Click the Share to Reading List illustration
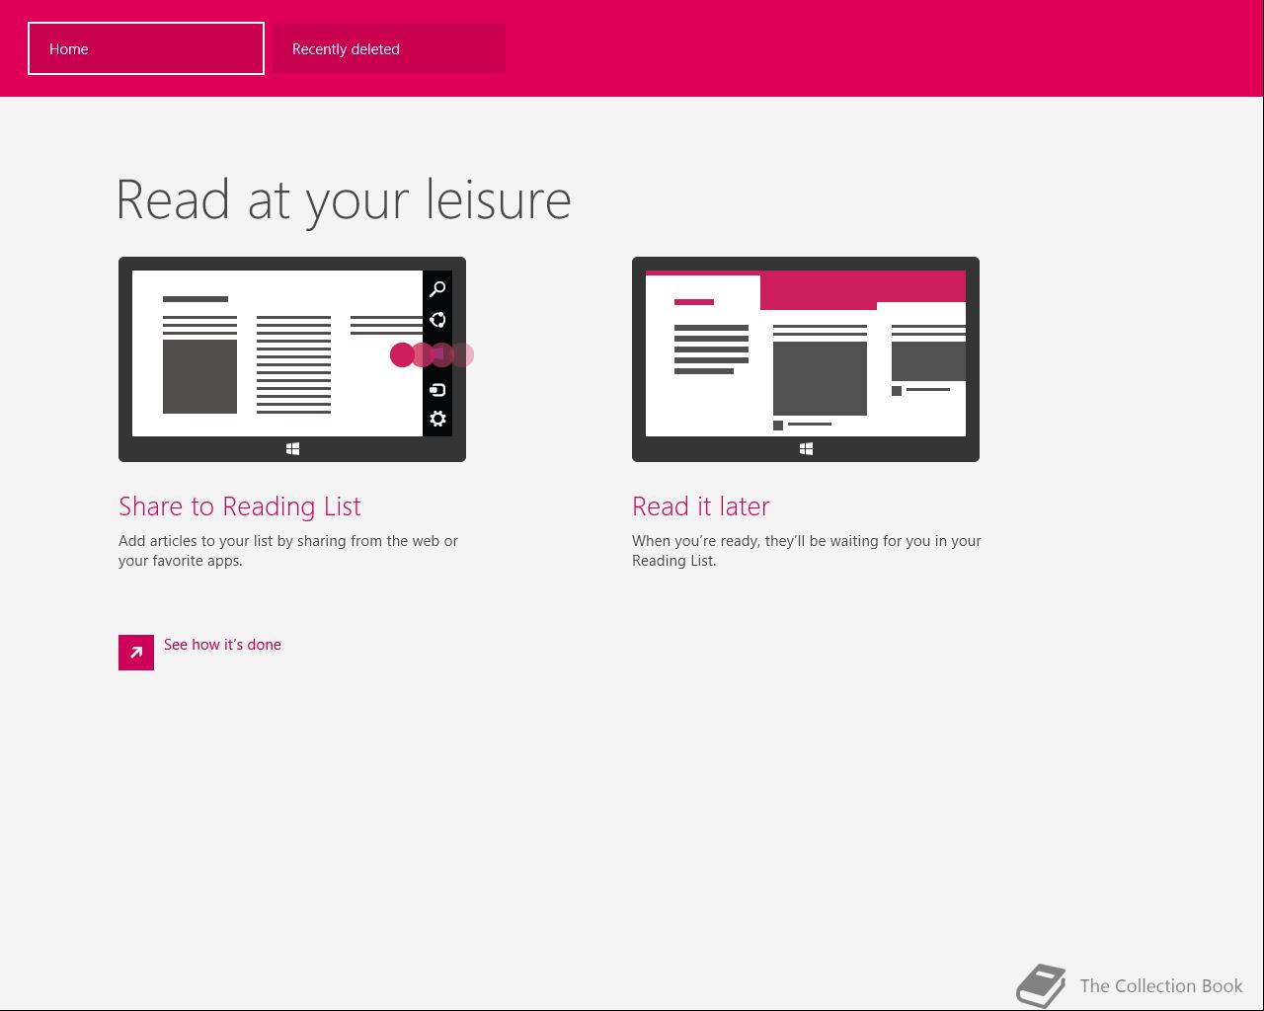Screen dimensions: 1264x1011 292,359
